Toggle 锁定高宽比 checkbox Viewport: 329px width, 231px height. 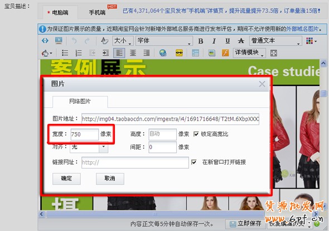click(x=196, y=134)
